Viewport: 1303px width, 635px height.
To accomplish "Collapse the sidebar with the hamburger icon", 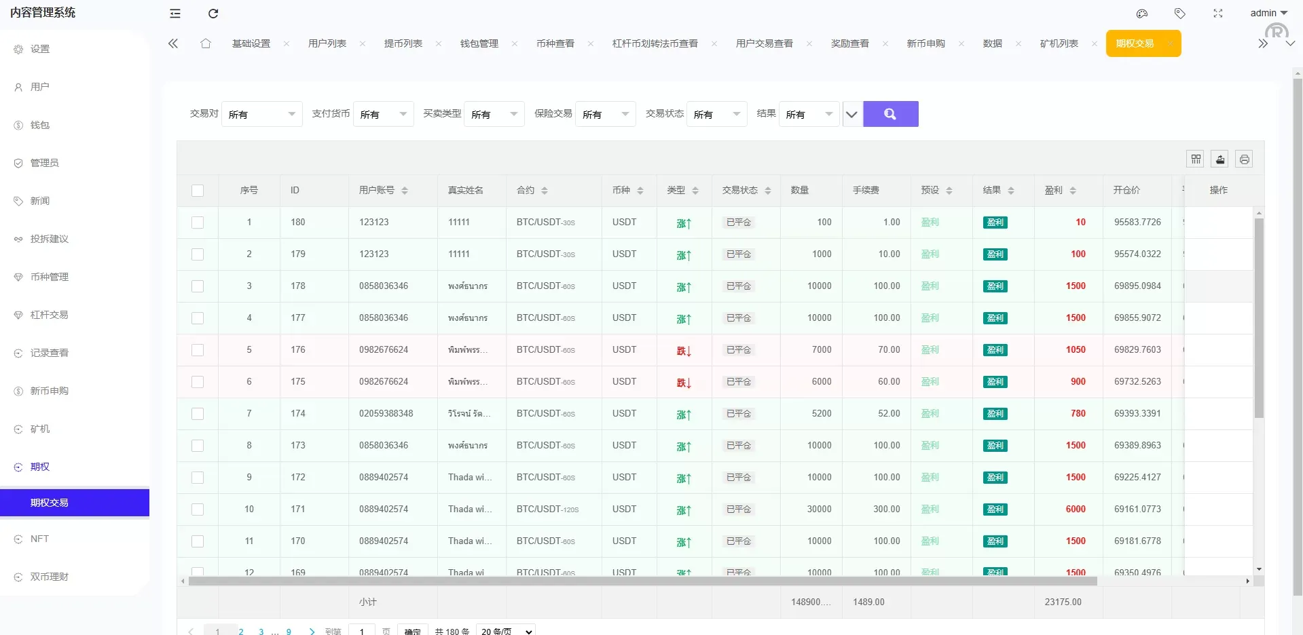I will [x=175, y=14].
